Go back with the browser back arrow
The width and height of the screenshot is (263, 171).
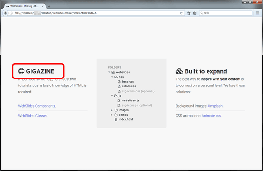pyautogui.click(x=6, y=13)
